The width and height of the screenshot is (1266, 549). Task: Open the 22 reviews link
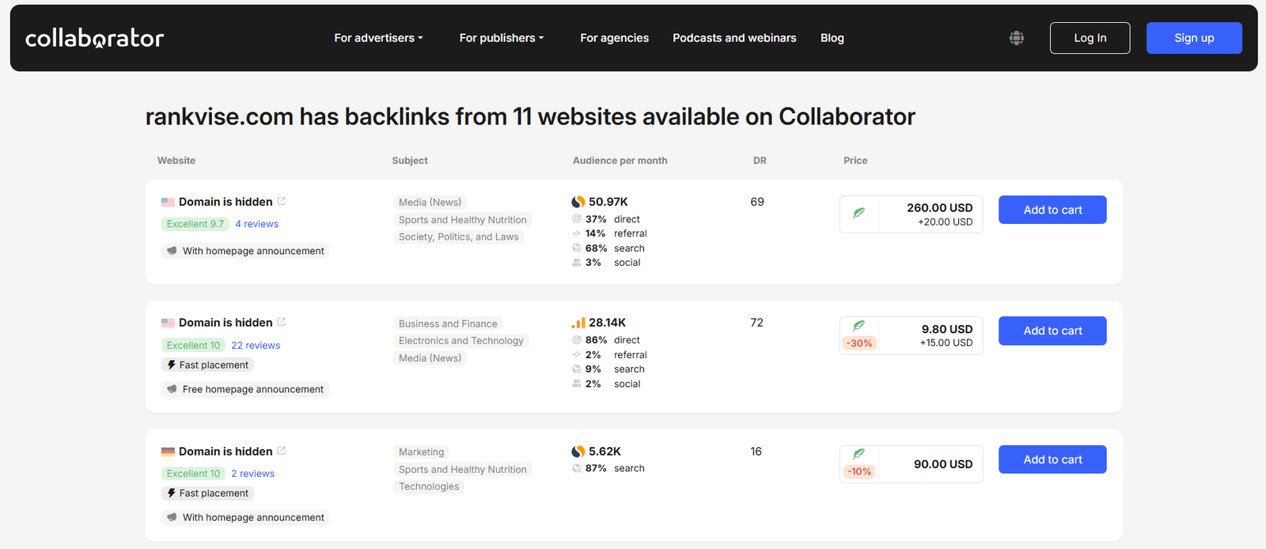pyautogui.click(x=256, y=345)
